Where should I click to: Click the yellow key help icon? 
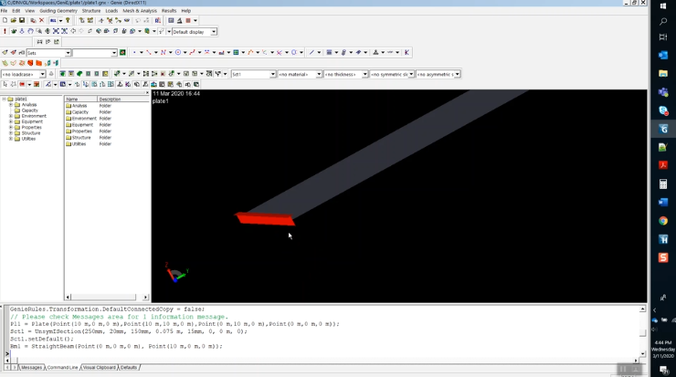tap(68, 20)
